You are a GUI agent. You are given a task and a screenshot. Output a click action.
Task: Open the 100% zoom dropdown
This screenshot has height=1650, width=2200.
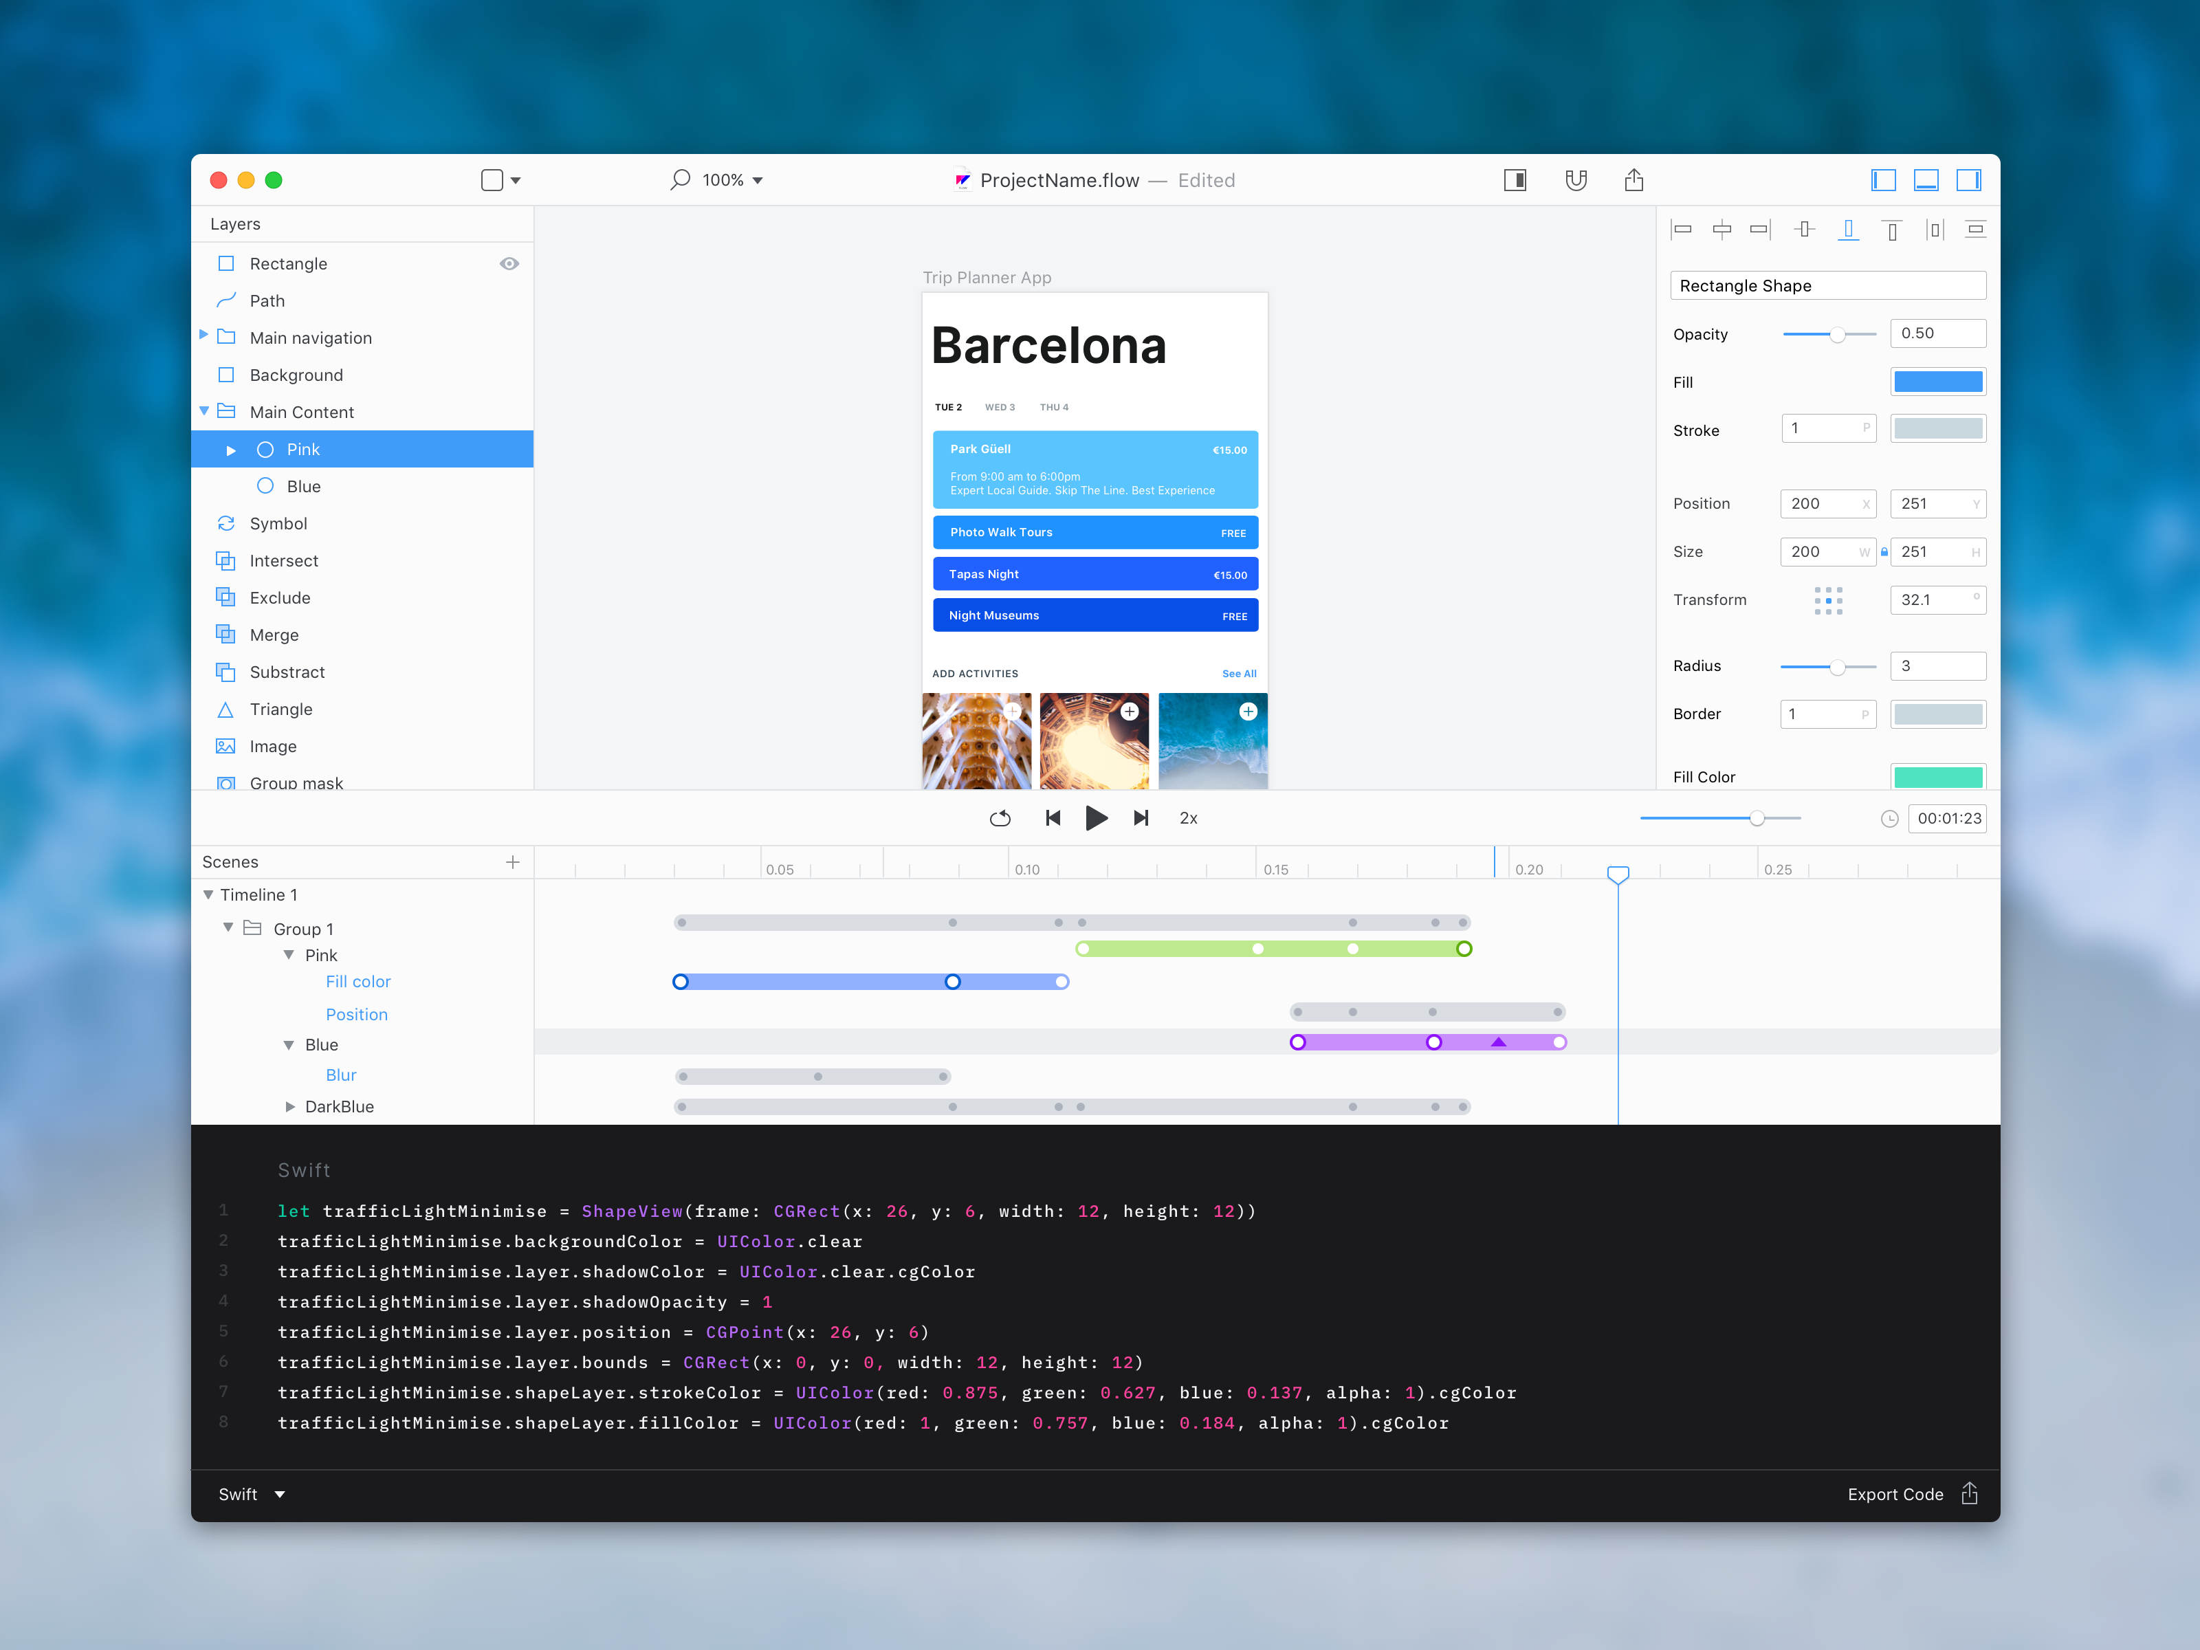click(732, 180)
